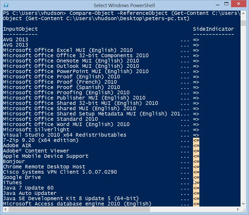This screenshot has height=215, width=249.
Task: Maximize the Windows PowerShell window
Action: (x=226, y=4)
